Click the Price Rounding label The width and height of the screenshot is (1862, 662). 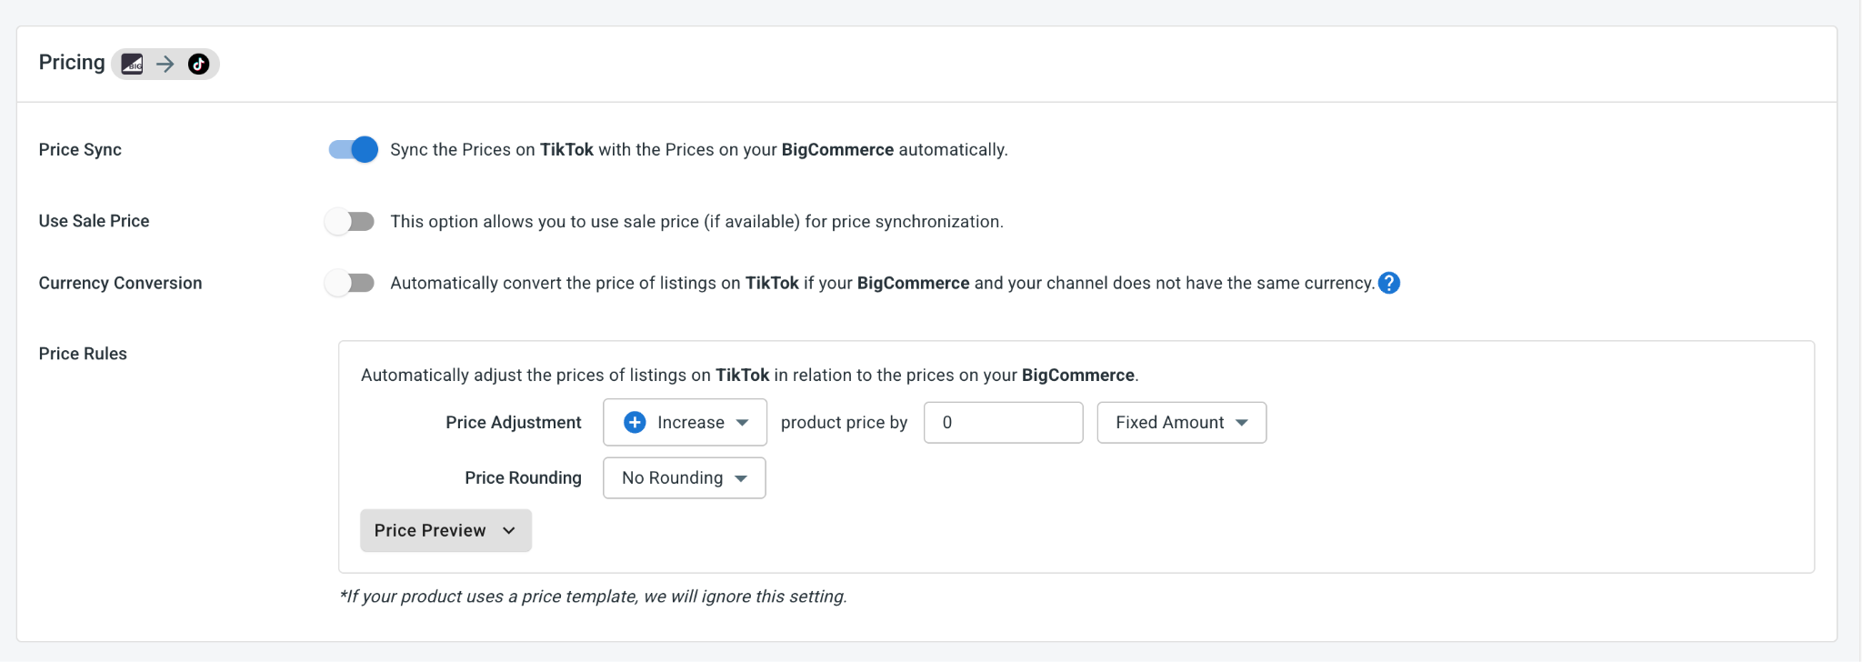(x=523, y=477)
